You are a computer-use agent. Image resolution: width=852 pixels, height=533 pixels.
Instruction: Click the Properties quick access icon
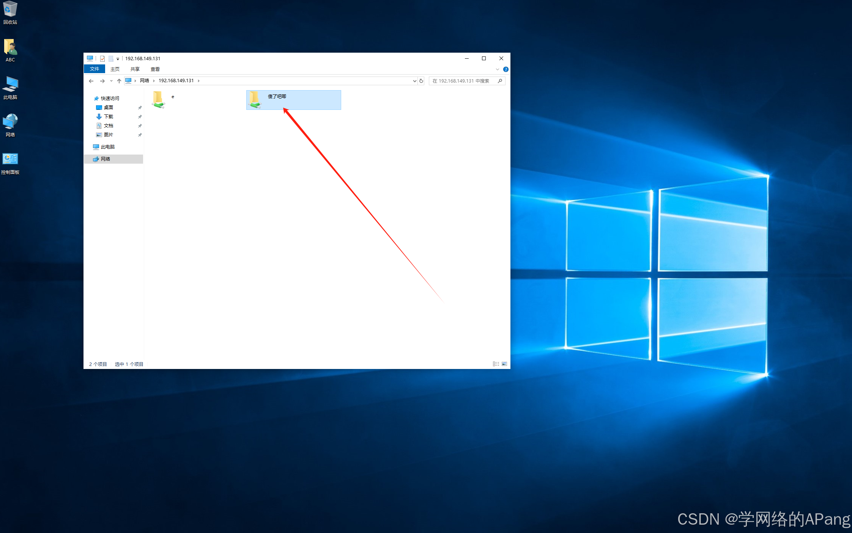(x=102, y=59)
